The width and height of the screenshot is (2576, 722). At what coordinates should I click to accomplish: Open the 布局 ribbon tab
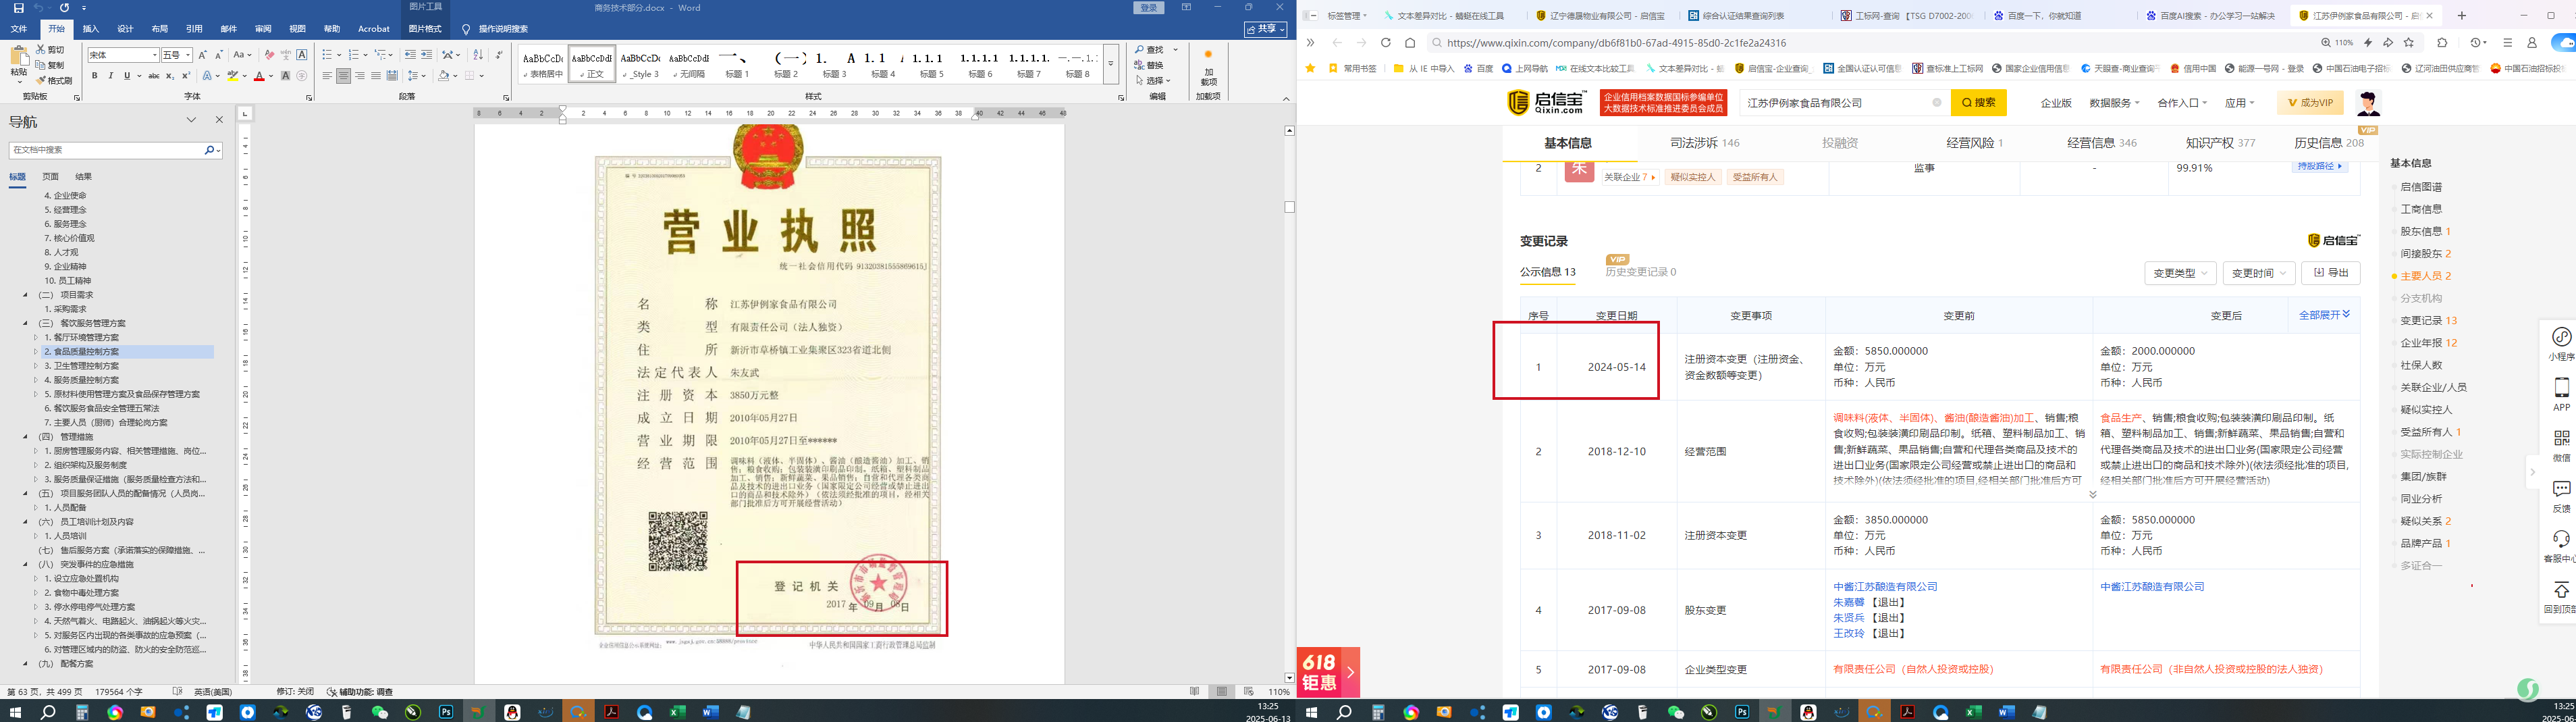point(160,29)
